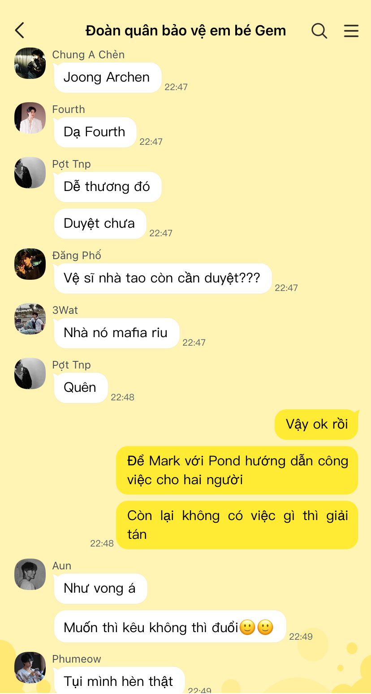Viewport: 371px width, 694px height.
Task: Tap the back arrow icon
Action: tap(20, 30)
